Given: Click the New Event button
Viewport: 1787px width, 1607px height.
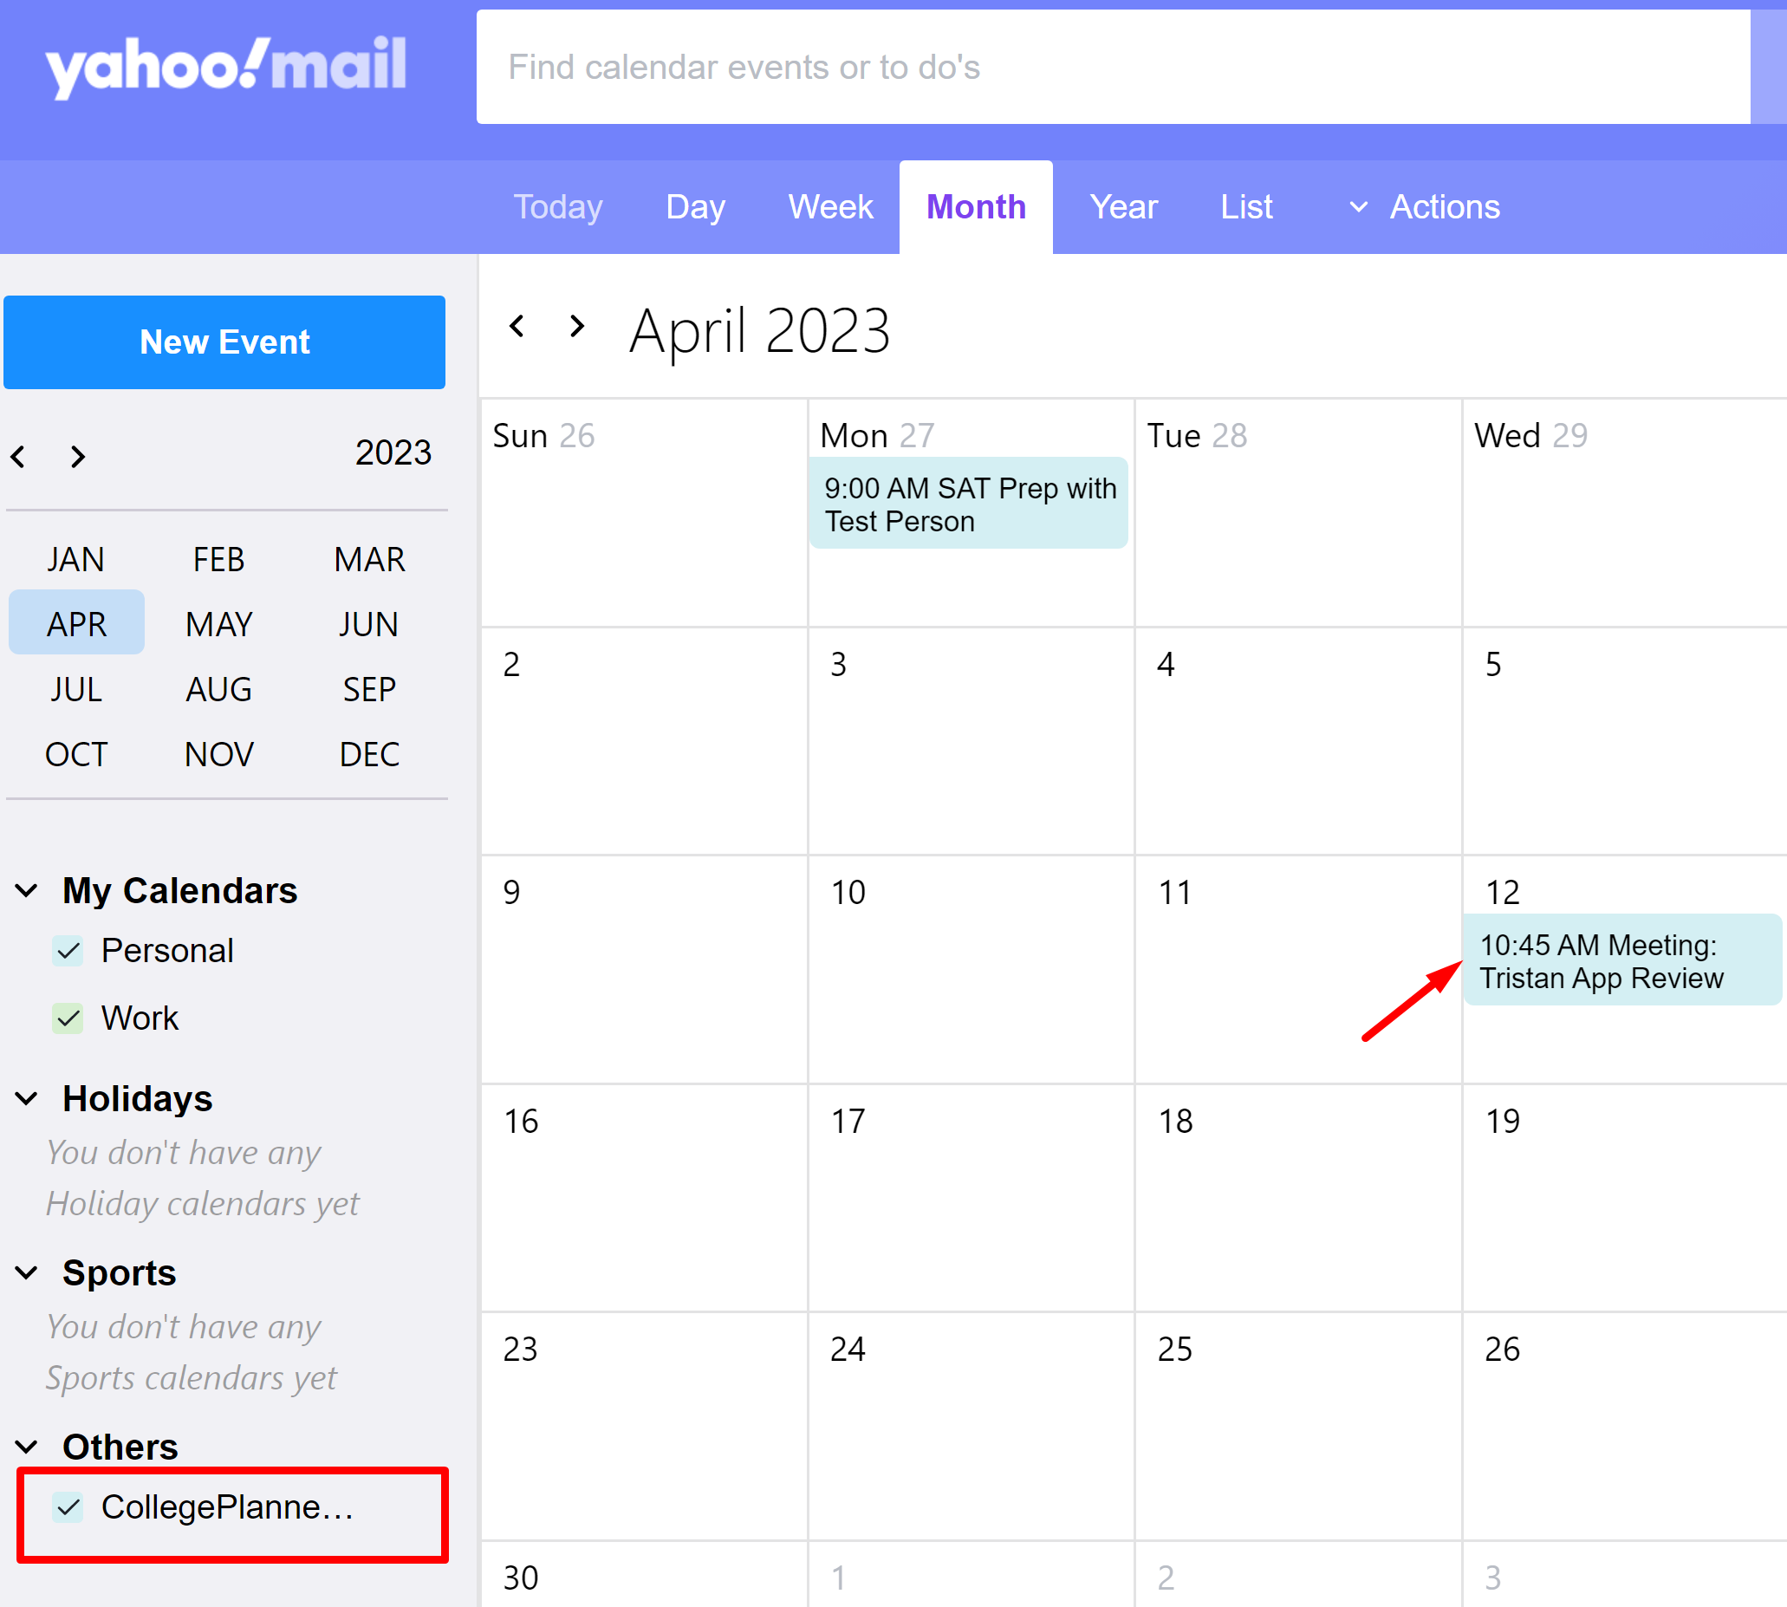Looking at the screenshot, I should [x=224, y=342].
